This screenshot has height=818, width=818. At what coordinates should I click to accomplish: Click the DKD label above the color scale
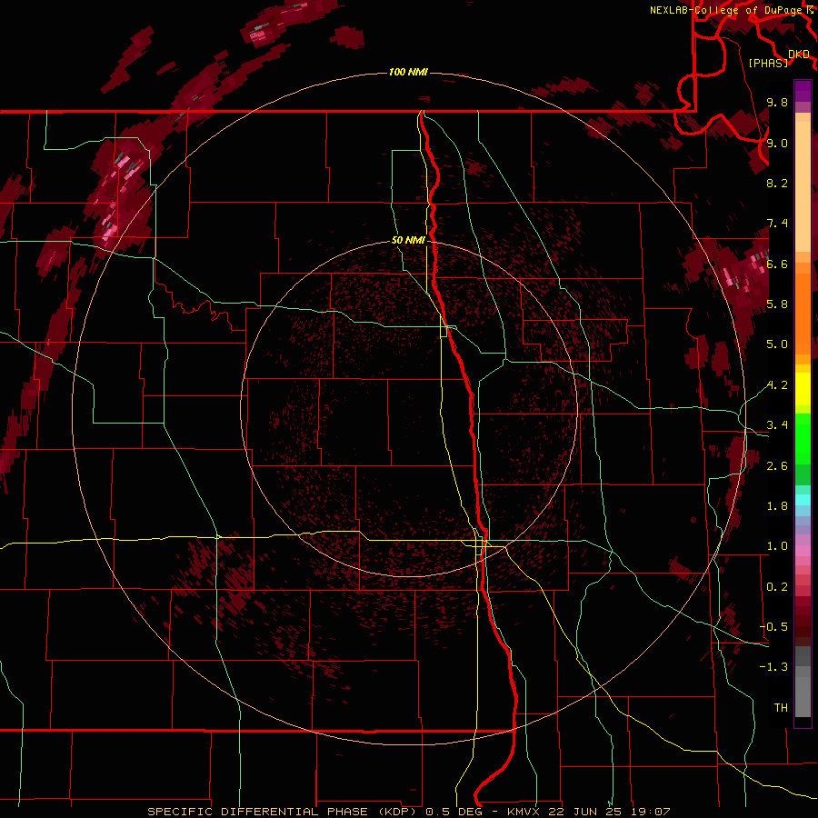click(x=799, y=54)
